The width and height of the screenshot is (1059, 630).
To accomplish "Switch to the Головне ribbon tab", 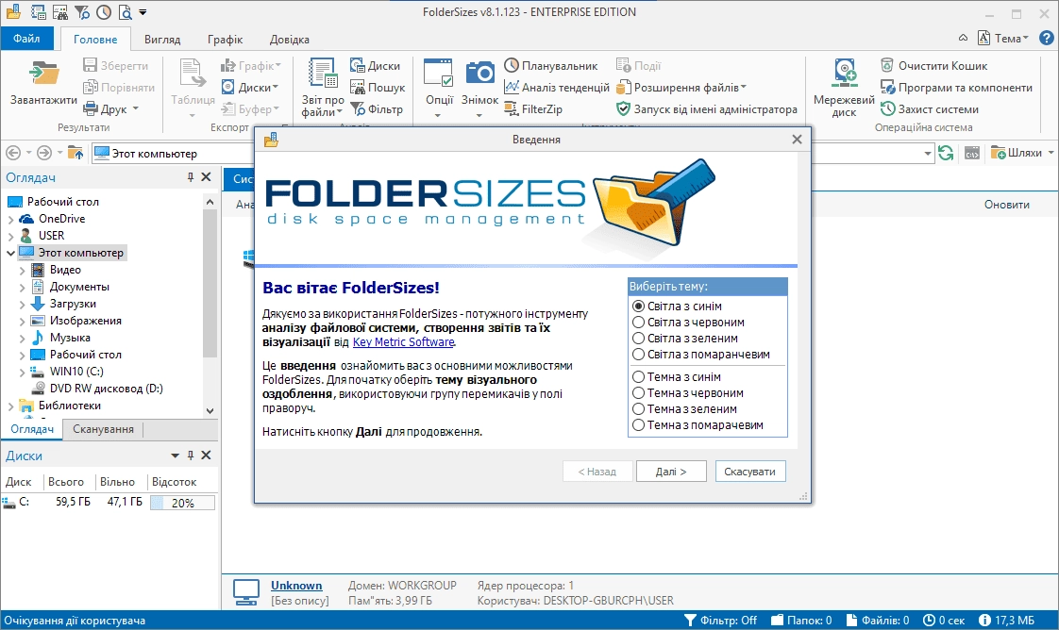I will tap(95, 39).
